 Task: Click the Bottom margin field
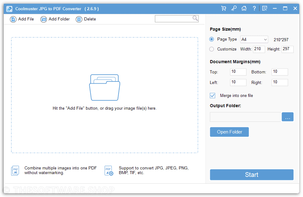click(280, 72)
